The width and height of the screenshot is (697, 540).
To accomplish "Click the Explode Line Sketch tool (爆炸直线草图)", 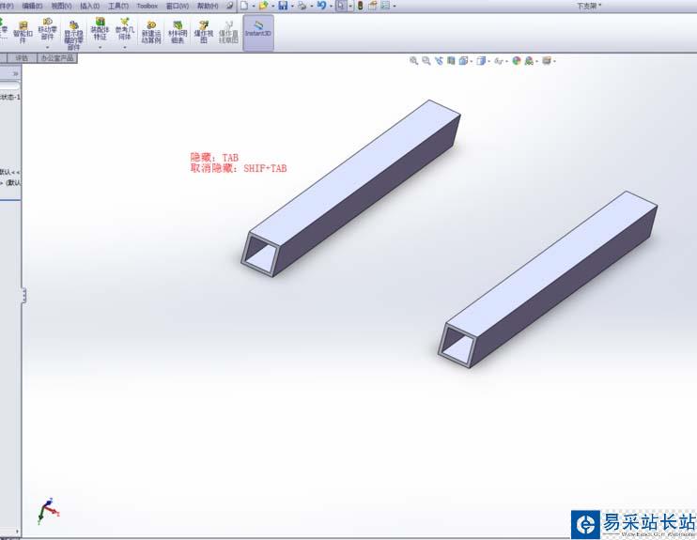I will [x=228, y=33].
